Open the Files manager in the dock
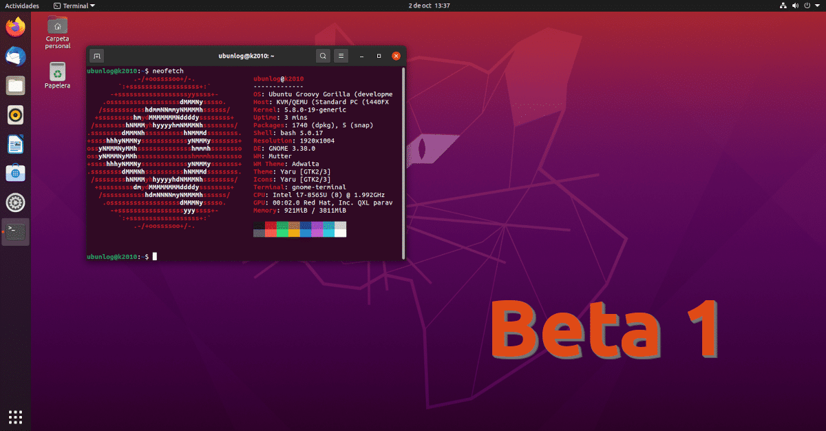The image size is (826, 431). coord(15,85)
